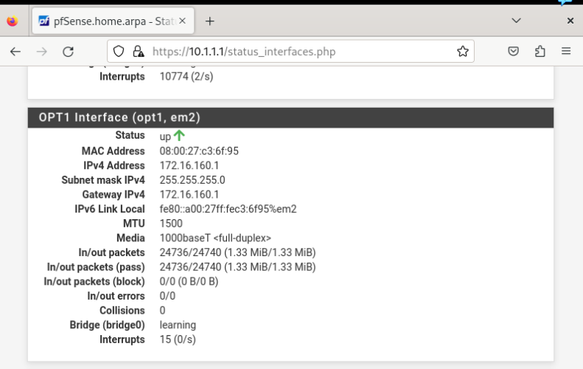Click the blocked packets value 0/0 (0 B/0 B)
This screenshot has width=583, height=369.
[189, 282]
